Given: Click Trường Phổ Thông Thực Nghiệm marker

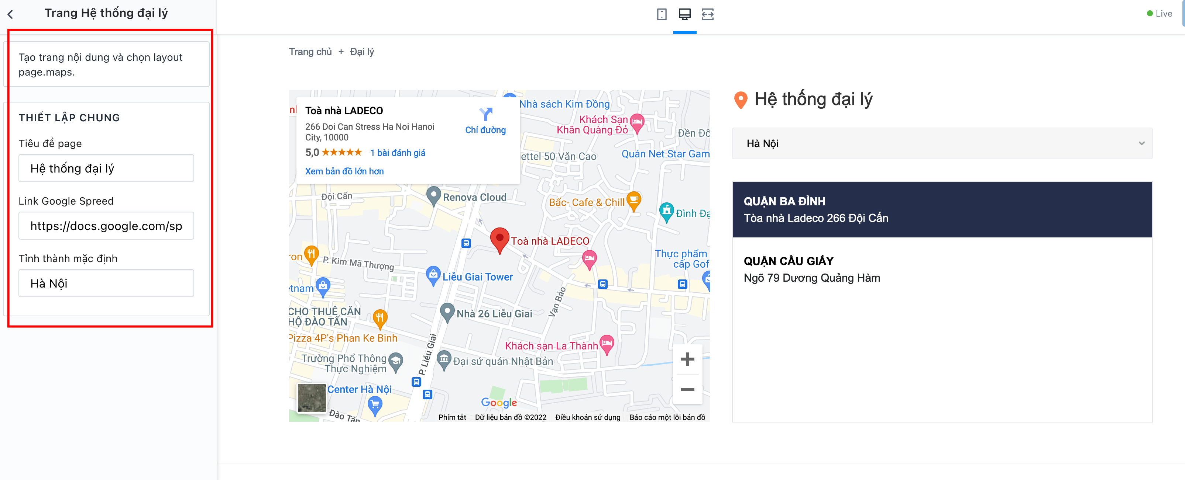Looking at the screenshot, I should 396,362.
